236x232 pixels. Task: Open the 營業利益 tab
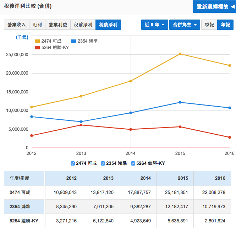click(x=58, y=25)
